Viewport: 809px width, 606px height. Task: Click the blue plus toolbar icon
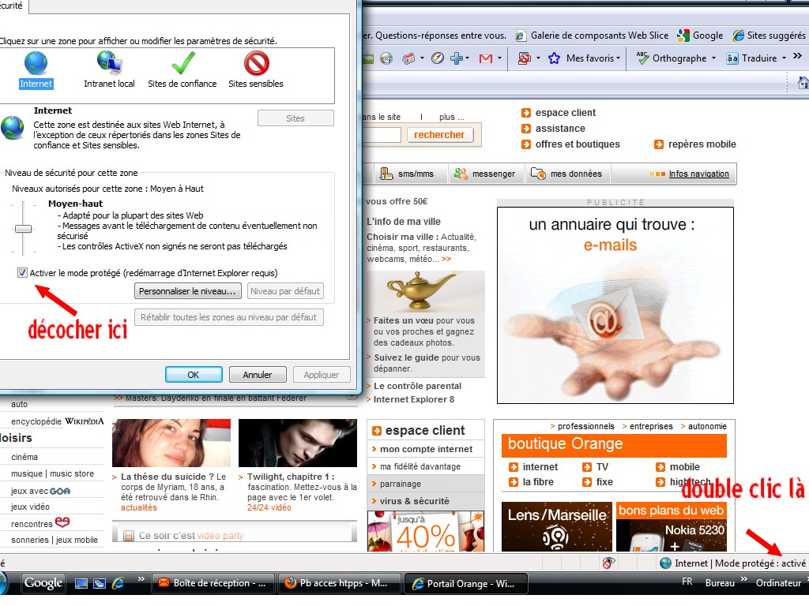pyautogui.click(x=457, y=58)
